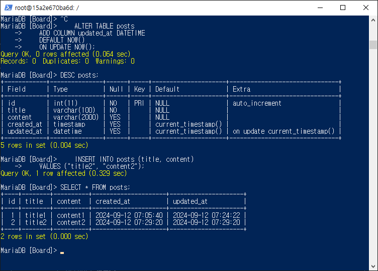Click the '2024-09-12 07:24:22' timestamp

[207, 215]
